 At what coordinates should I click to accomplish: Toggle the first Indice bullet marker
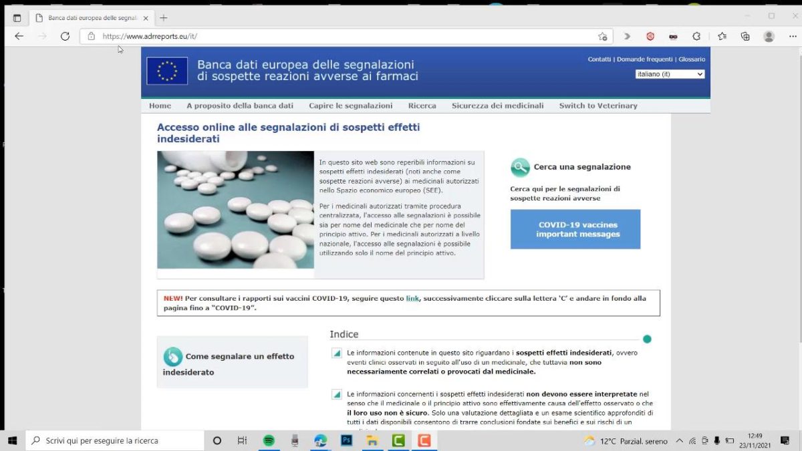[337, 353]
